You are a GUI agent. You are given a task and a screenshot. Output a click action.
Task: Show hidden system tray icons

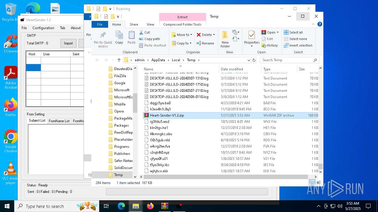[x=318, y=206]
